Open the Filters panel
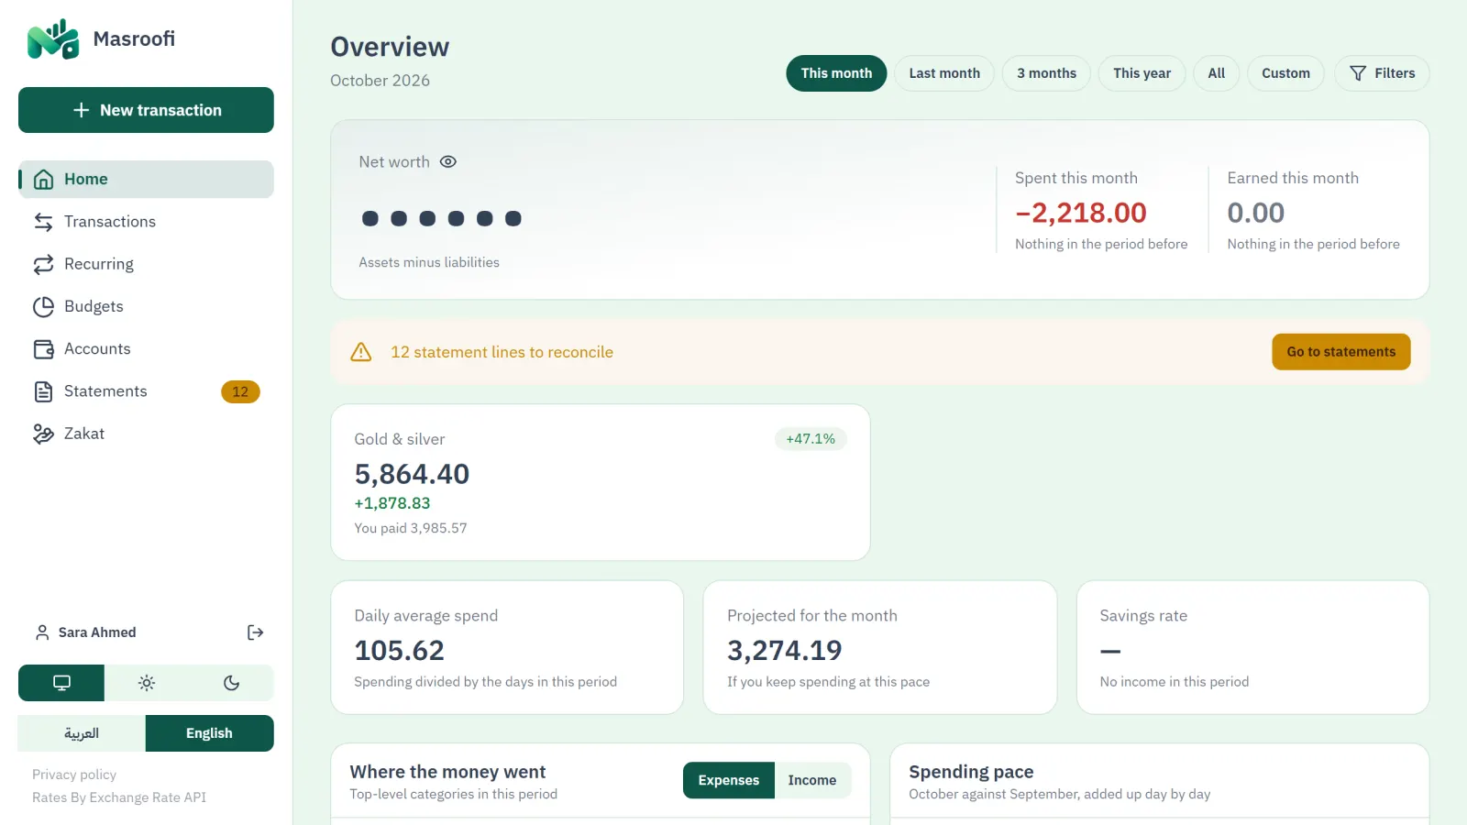Viewport: 1467px width, 825px height. pos(1382,73)
